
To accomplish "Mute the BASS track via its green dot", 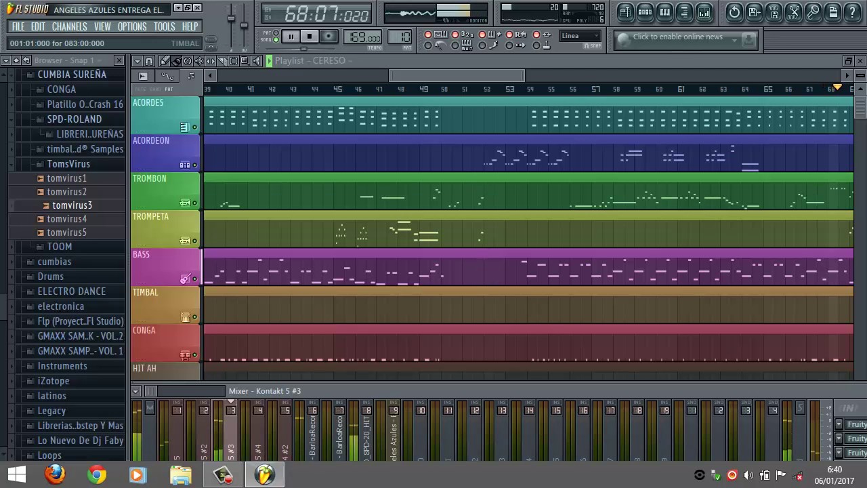I will coord(194,279).
